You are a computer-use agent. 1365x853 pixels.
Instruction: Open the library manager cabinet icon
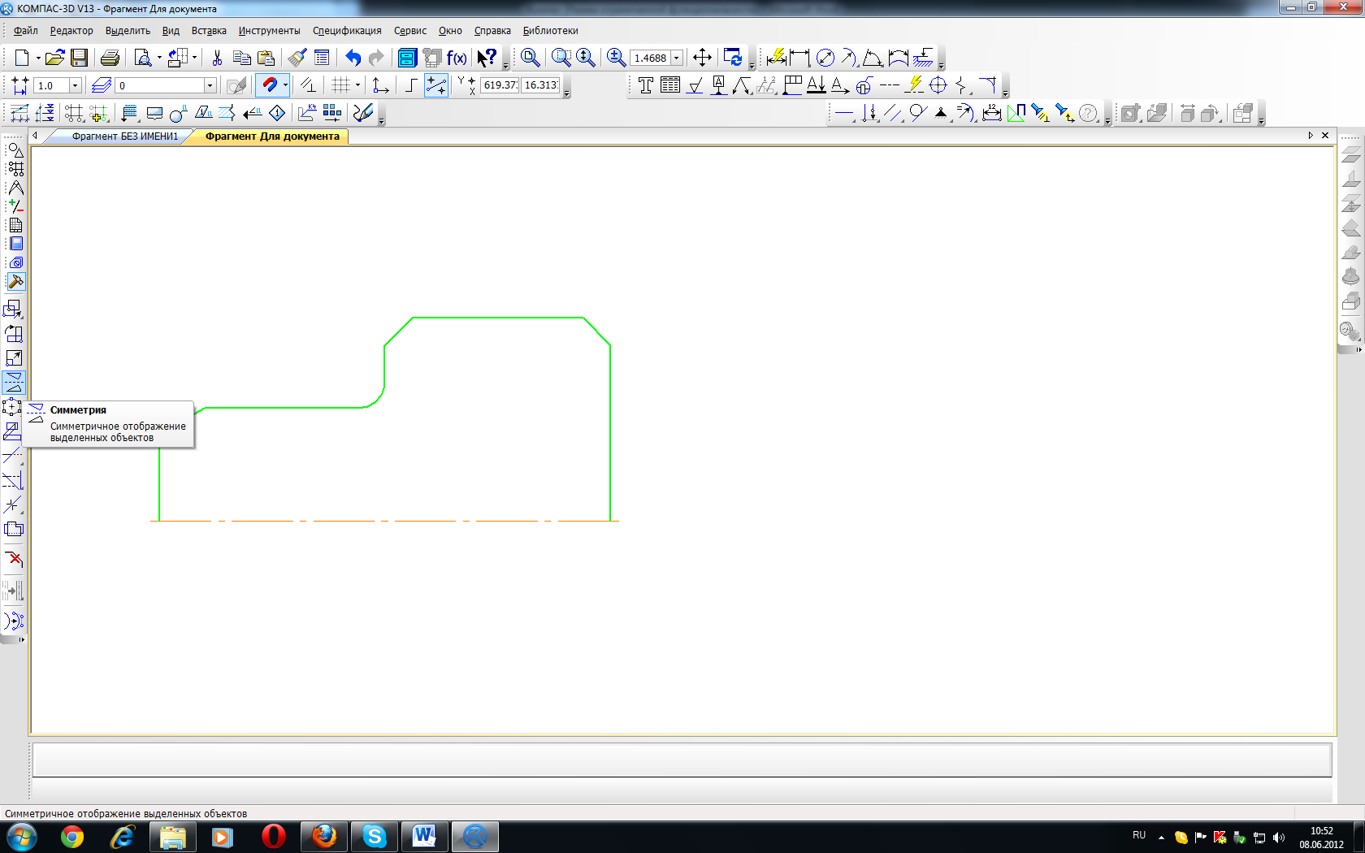tap(407, 58)
